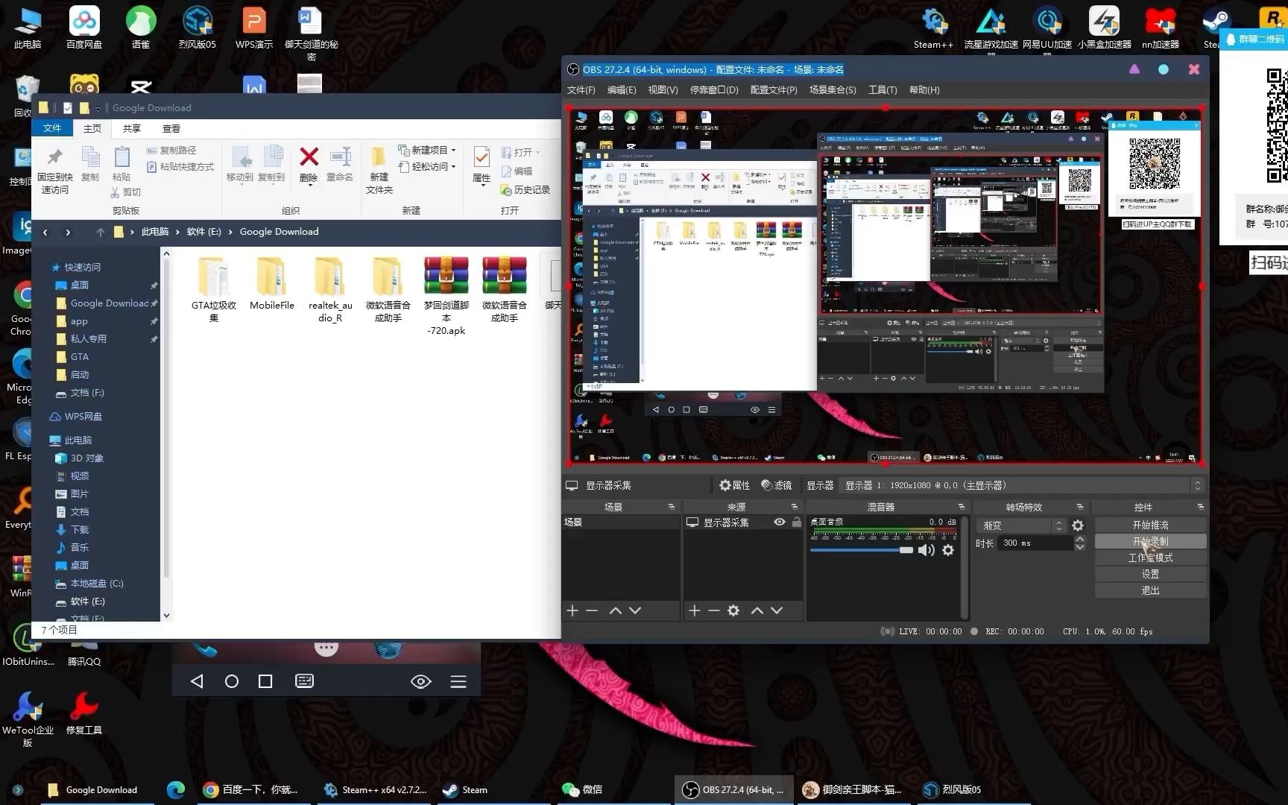
Task: Click 新建文件夹 icon in Explorer ribbon
Action: tap(379, 170)
